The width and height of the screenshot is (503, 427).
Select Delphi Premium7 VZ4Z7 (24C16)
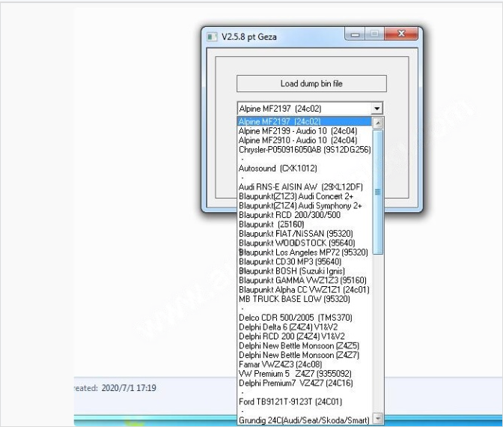click(x=305, y=383)
